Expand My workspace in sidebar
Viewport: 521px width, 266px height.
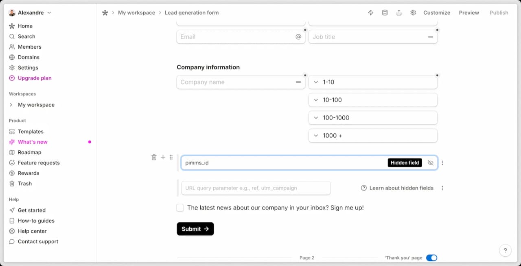[x=11, y=105]
